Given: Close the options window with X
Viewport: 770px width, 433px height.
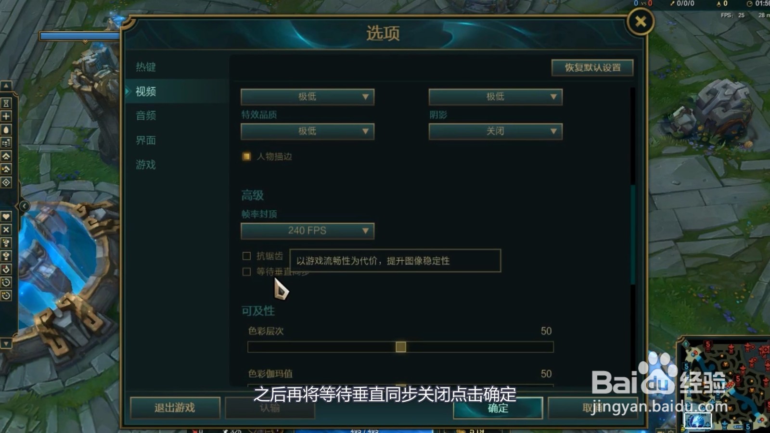Looking at the screenshot, I should (x=641, y=22).
